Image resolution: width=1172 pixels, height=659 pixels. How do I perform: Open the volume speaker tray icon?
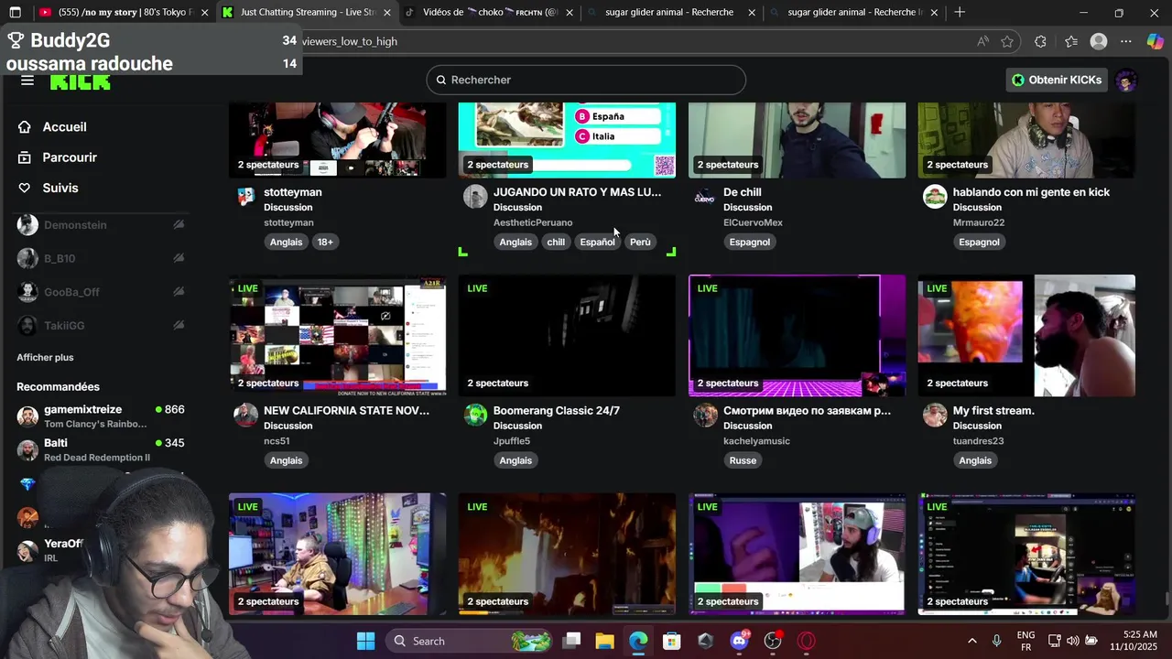coord(1072,641)
